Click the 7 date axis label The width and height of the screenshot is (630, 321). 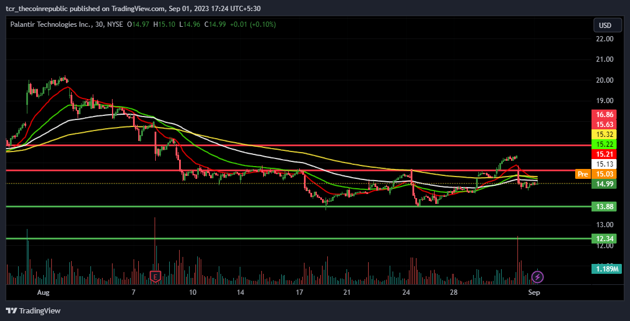(x=133, y=292)
